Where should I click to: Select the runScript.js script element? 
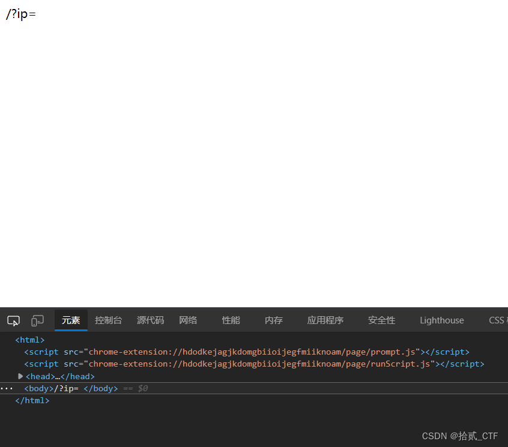(x=254, y=364)
